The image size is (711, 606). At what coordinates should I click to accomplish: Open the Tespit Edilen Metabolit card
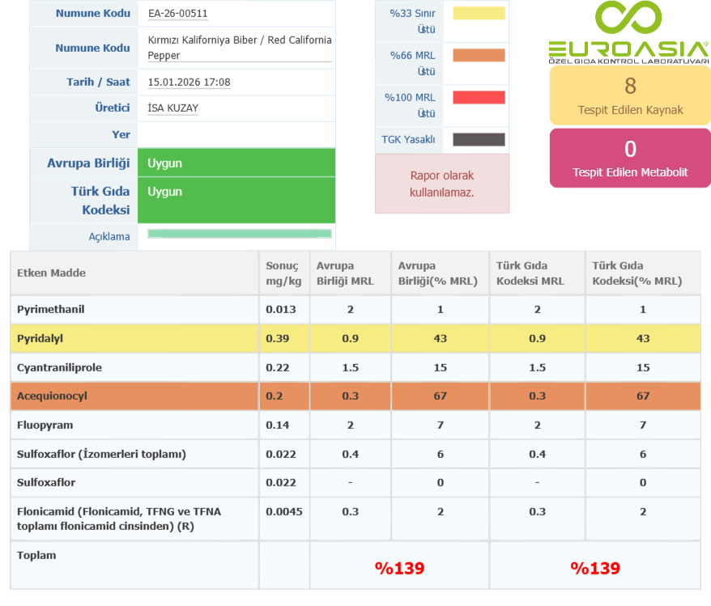[630, 158]
